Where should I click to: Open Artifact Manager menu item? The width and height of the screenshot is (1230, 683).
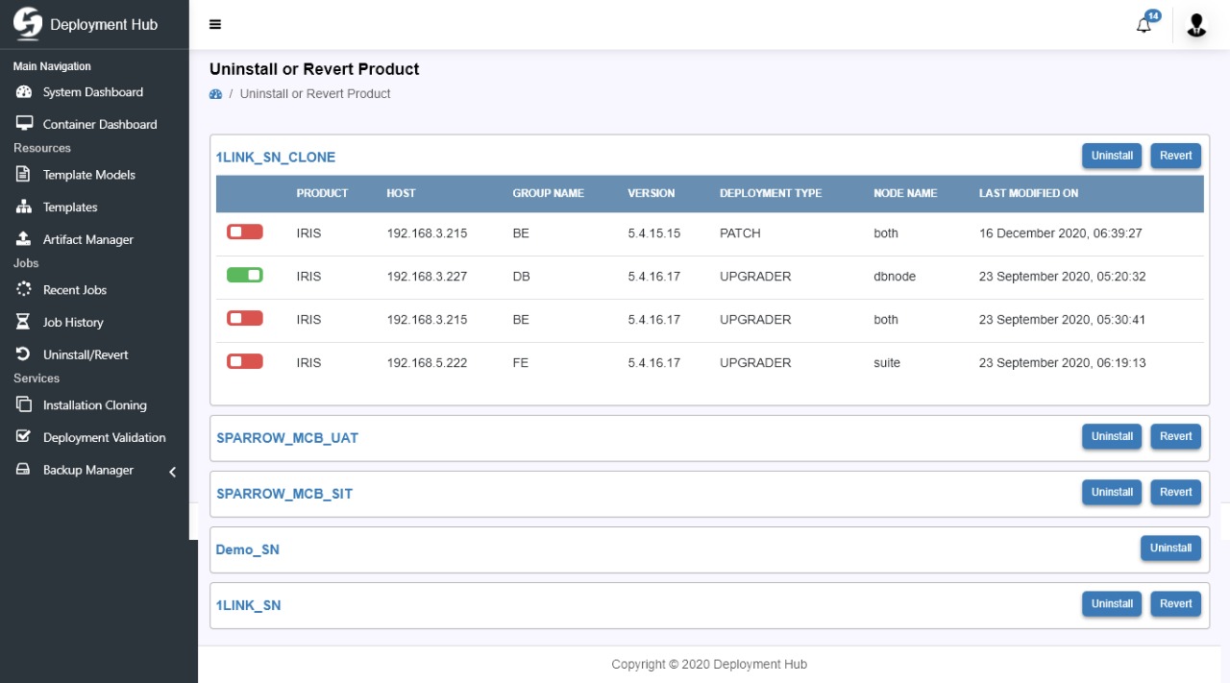(x=87, y=239)
